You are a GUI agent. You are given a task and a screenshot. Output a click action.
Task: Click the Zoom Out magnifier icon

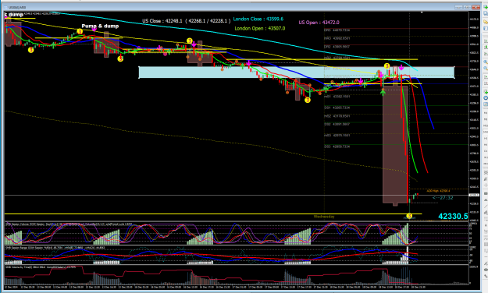(486, 69)
